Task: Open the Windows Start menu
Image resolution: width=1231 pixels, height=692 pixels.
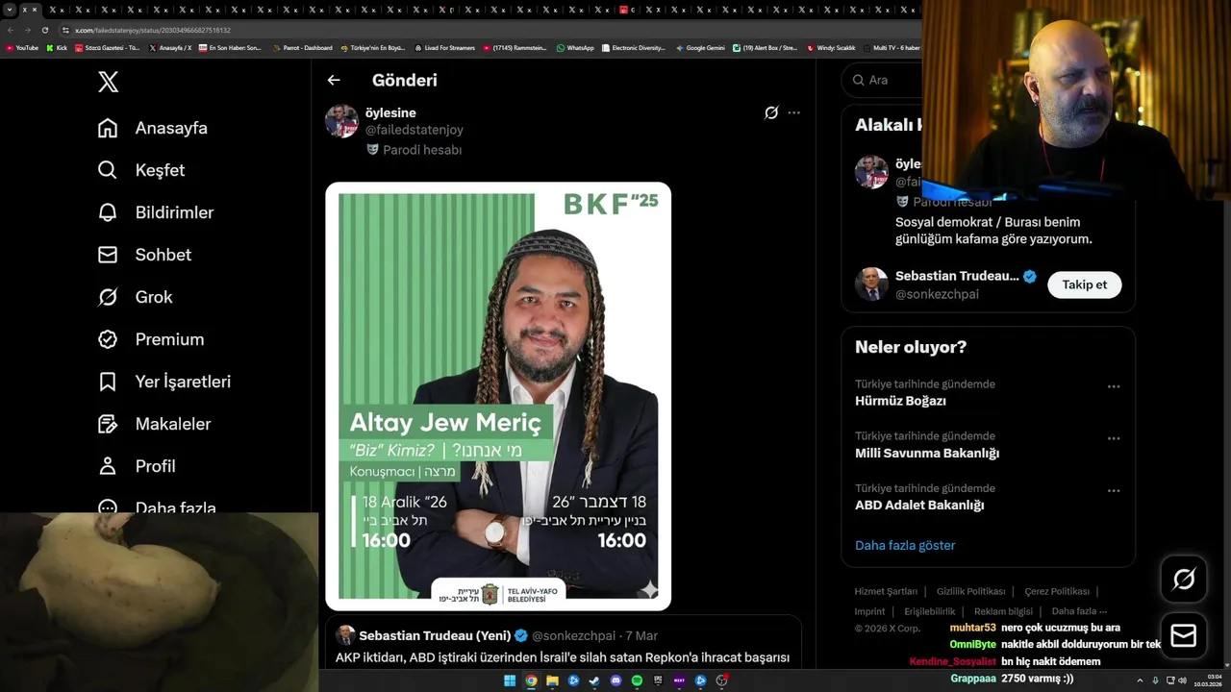Action: [x=510, y=680]
